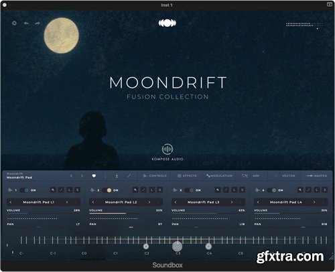The image size is (335, 272).
Task: Open the Controls tab
Action: (155, 176)
